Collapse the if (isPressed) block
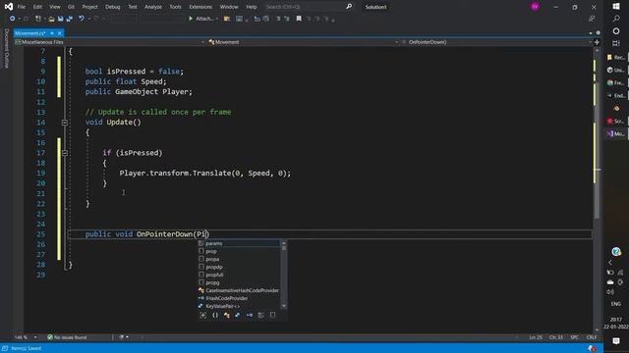629x353 pixels. tap(65, 153)
